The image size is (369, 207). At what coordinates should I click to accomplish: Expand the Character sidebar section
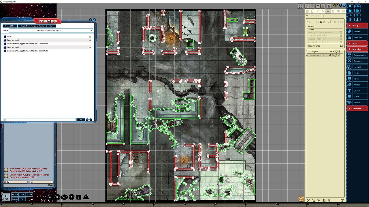point(357,108)
